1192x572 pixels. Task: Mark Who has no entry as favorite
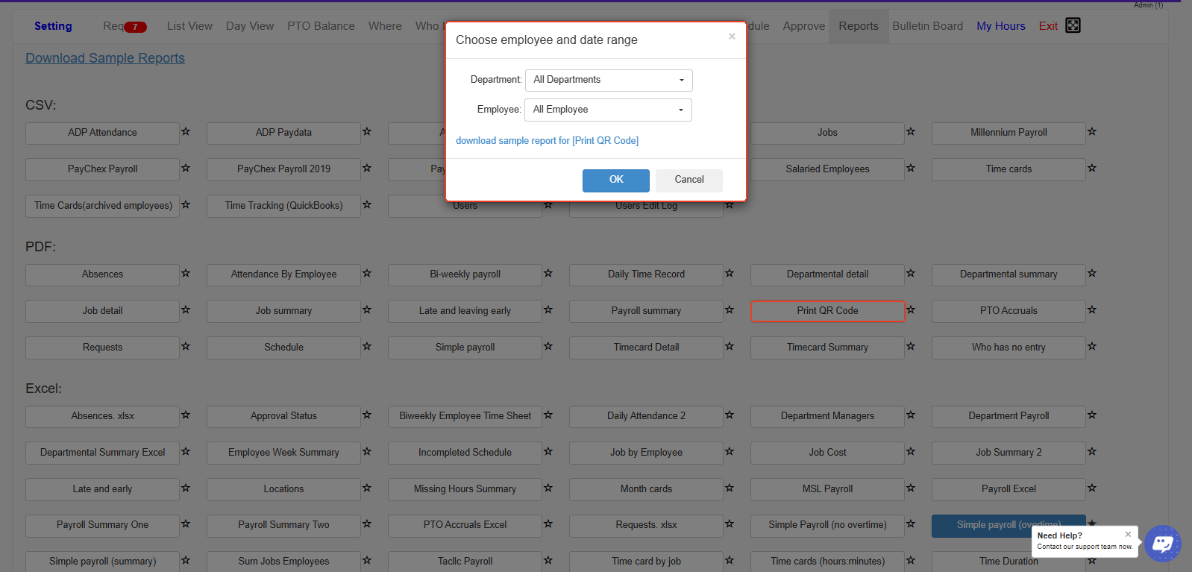[x=1092, y=347]
